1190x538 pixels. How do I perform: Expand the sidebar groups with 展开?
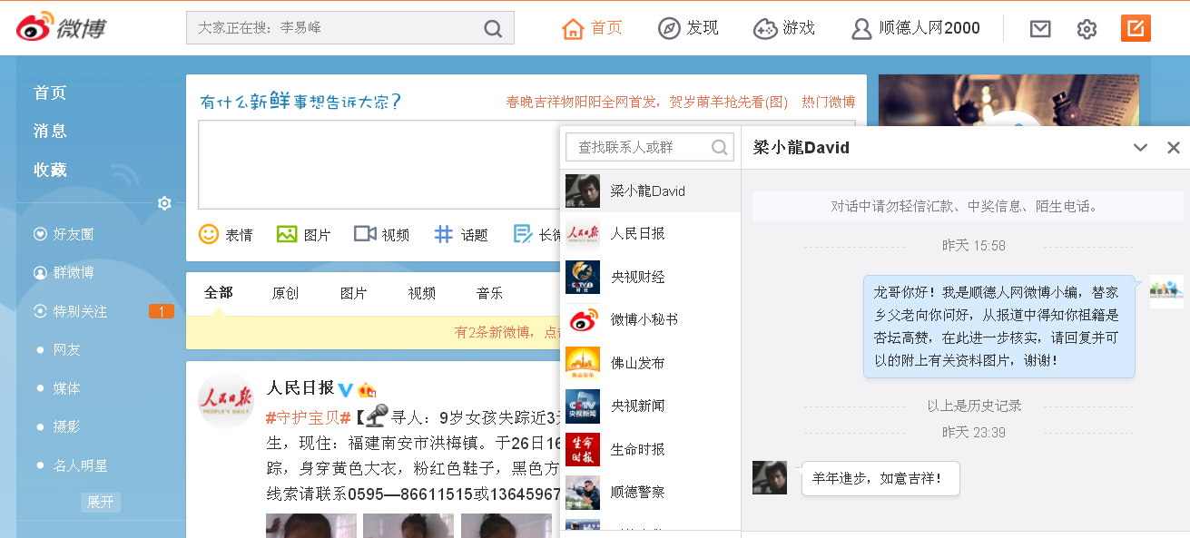101,502
